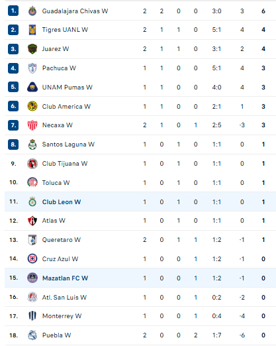The image size is (276, 346).
Task: Open the Atl. San Luis W team page
Action: [64, 298]
